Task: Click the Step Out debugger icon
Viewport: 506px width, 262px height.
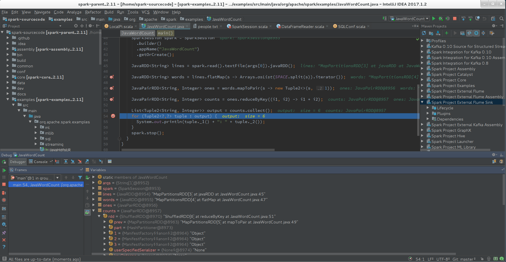Action: tap(87, 162)
